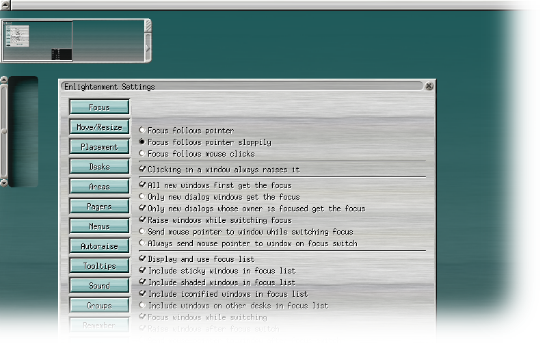Image resolution: width=547 pixels, height=359 pixels.
Task: Click the pager's hatched corner handle
Action: pos(148,26)
